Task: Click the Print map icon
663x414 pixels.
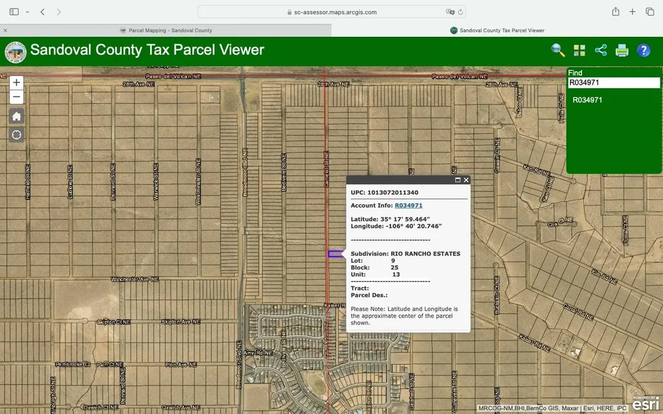Action: [622, 50]
